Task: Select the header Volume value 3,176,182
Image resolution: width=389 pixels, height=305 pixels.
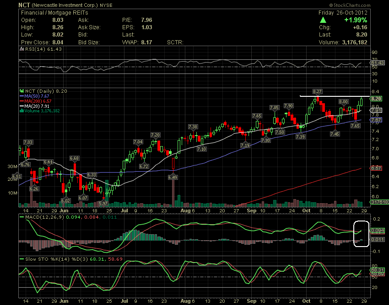Action: tap(355, 42)
